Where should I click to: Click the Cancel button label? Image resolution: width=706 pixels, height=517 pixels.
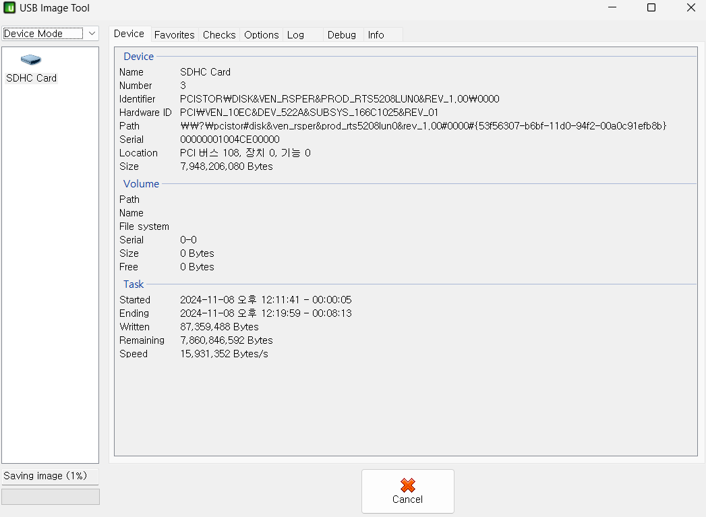point(407,499)
